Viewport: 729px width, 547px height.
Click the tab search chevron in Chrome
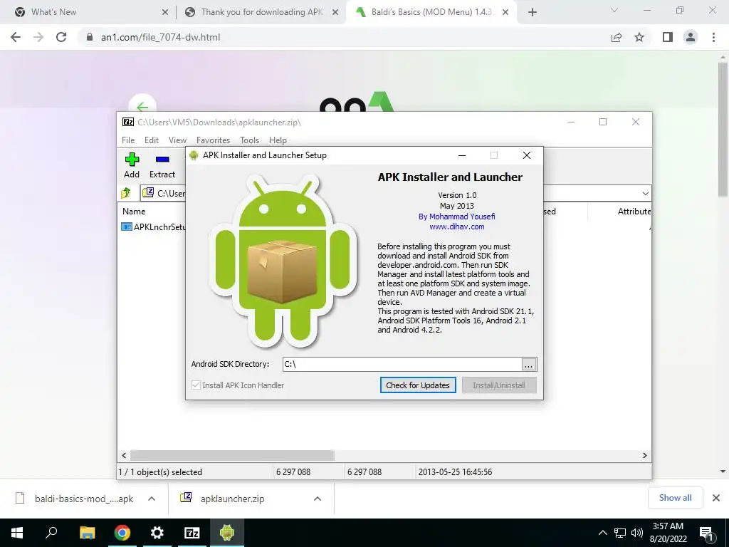click(x=614, y=10)
